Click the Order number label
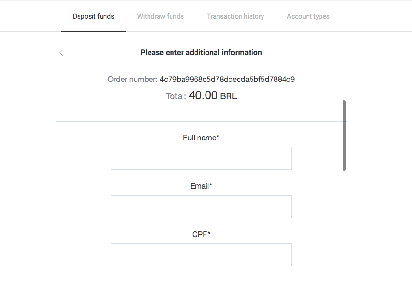The image size is (412, 288). point(132,79)
